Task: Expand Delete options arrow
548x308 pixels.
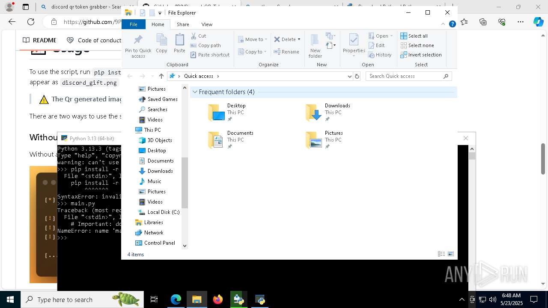Action: point(299,39)
